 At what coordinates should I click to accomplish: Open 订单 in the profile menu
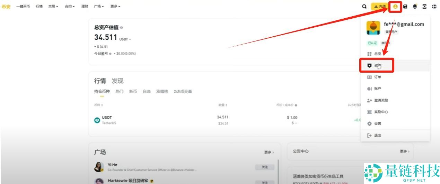[395, 77]
